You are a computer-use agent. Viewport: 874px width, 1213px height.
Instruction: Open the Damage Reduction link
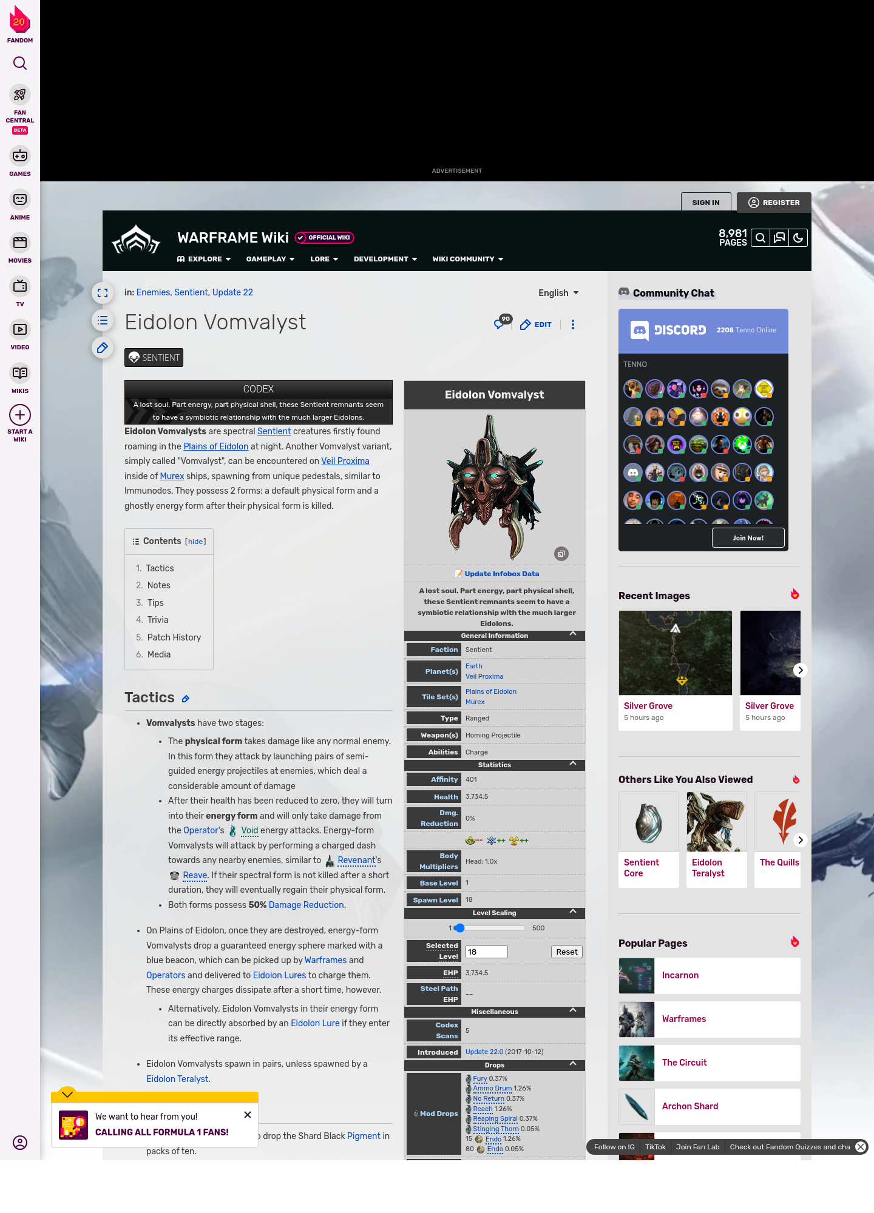tap(307, 905)
